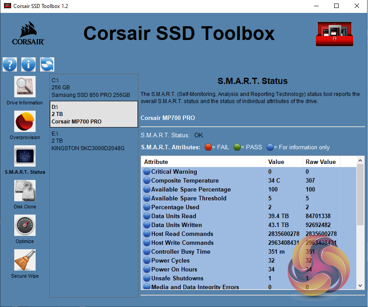Screen dimensions: 368x307
Task: Open the Optimize gauge tool
Action: [x=25, y=226]
